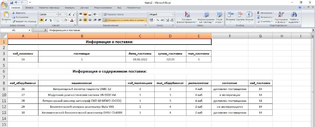This screenshot has height=127, width=315.
Task: Expand the formula bar
Action: (x=313, y=30)
